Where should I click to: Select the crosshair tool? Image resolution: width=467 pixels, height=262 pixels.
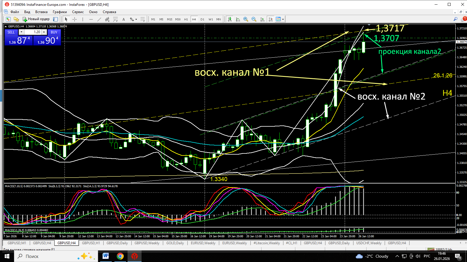(x=74, y=19)
